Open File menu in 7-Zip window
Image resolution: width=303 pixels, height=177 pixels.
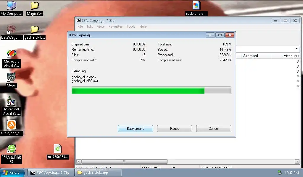80,27
